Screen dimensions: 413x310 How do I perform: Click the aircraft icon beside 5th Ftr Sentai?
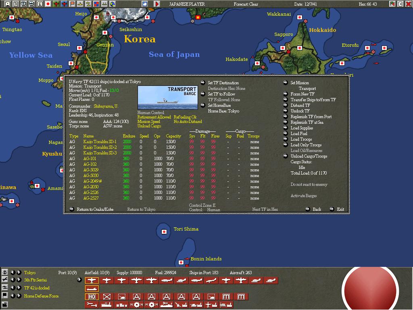click(5, 280)
